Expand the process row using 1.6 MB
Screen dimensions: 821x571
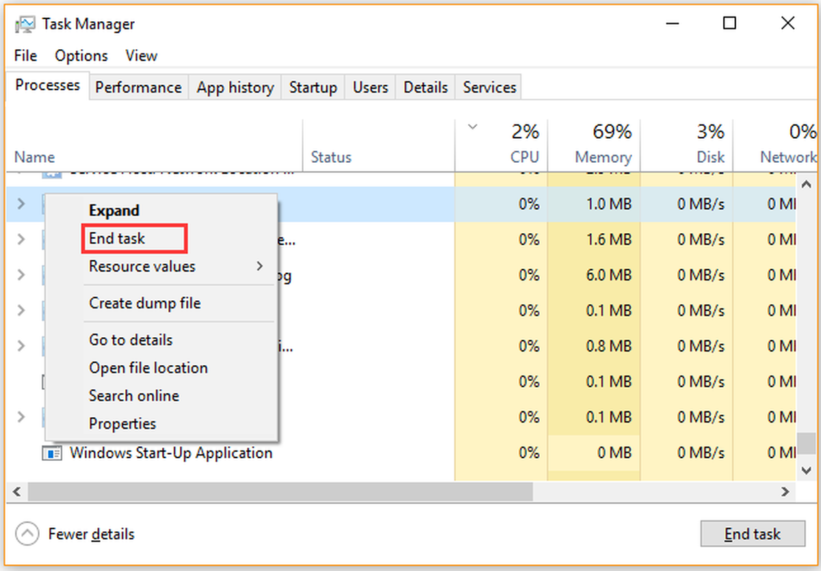point(21,239)
